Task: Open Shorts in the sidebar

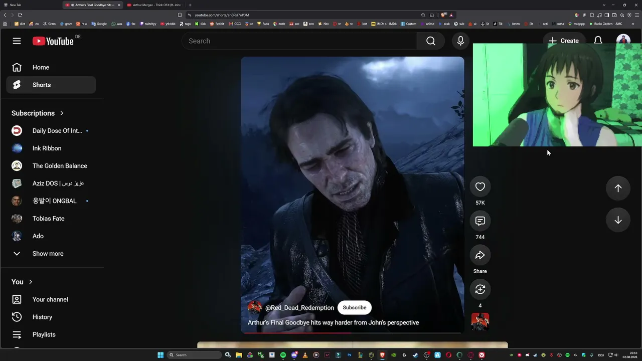Action: click(51, 85)
